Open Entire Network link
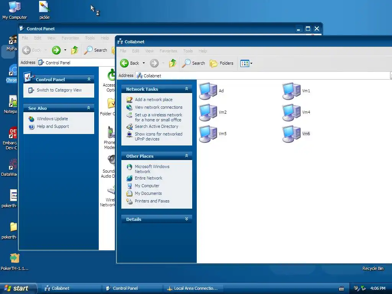The width and height of the screenshot is (392, 294). [x=149, y=178]
